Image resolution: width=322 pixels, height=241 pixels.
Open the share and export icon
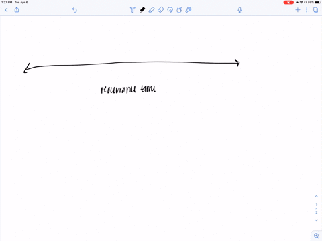coord(17,10)
